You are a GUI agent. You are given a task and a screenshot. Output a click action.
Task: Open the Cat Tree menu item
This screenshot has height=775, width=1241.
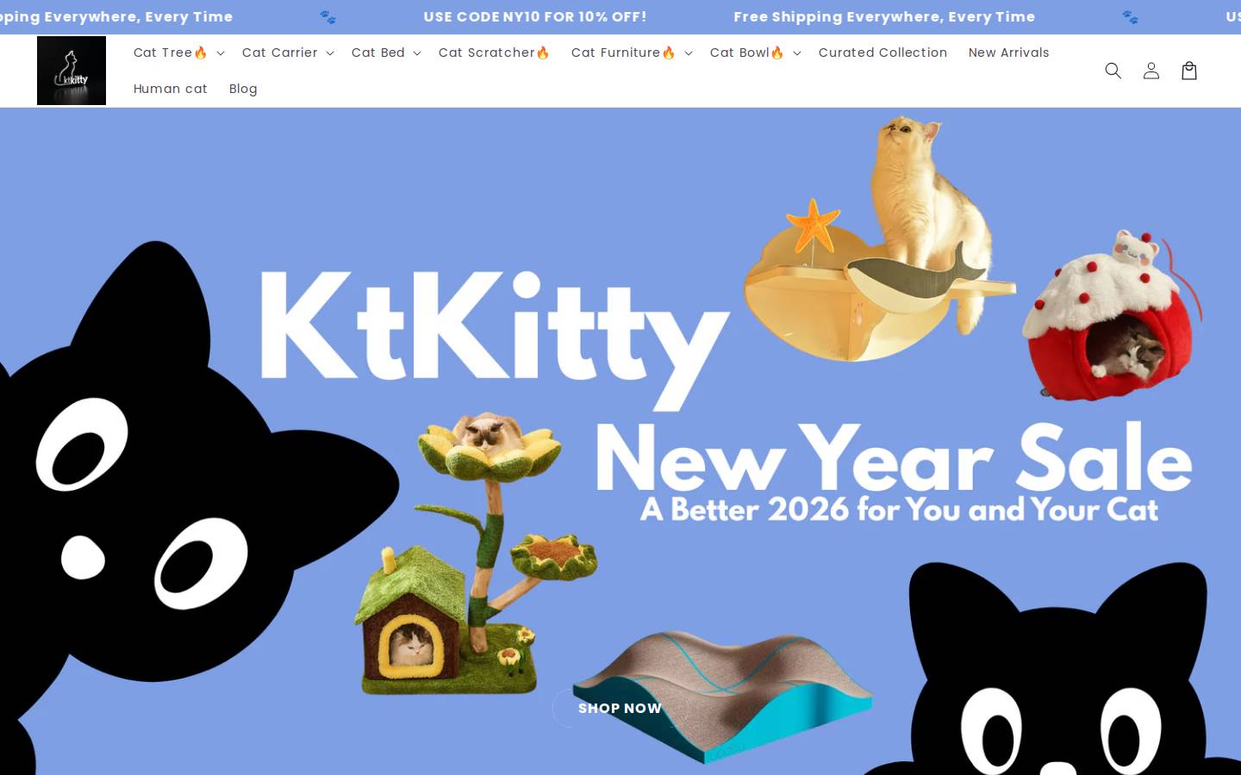pyautogui.click(x=171, y=53)
